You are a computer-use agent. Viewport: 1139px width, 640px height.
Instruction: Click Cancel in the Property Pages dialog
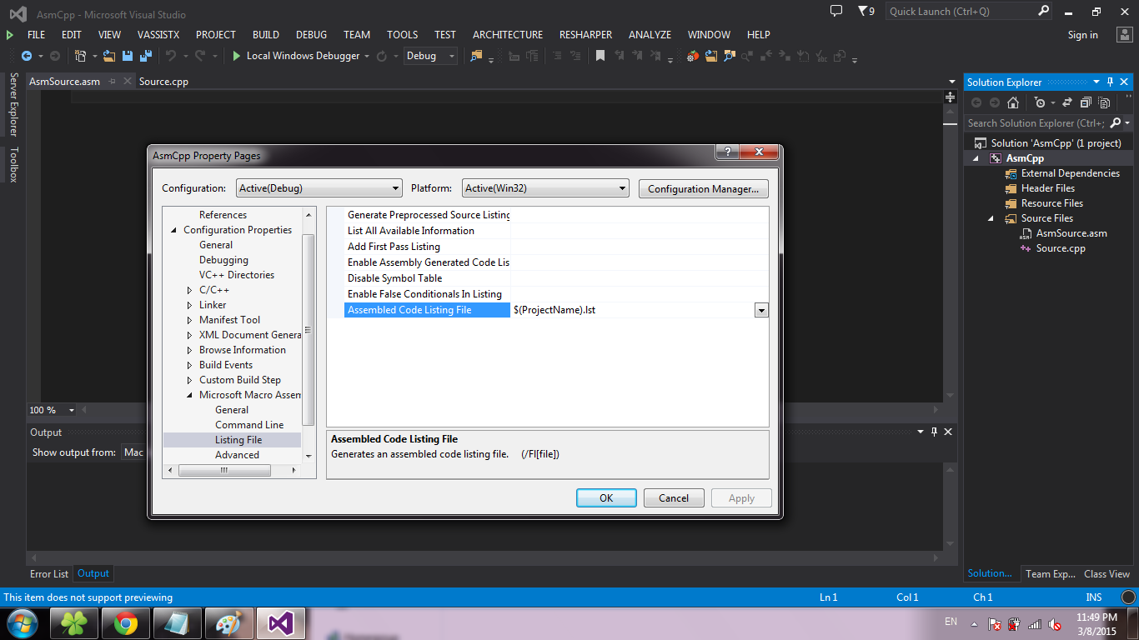[674, 498]
